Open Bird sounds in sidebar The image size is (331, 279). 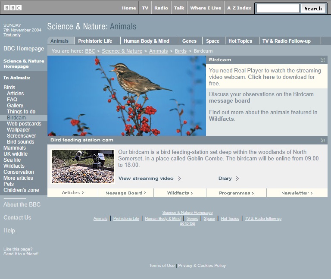pos(20,142)
